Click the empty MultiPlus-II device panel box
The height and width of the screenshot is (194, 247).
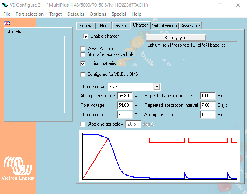point(38,74)
